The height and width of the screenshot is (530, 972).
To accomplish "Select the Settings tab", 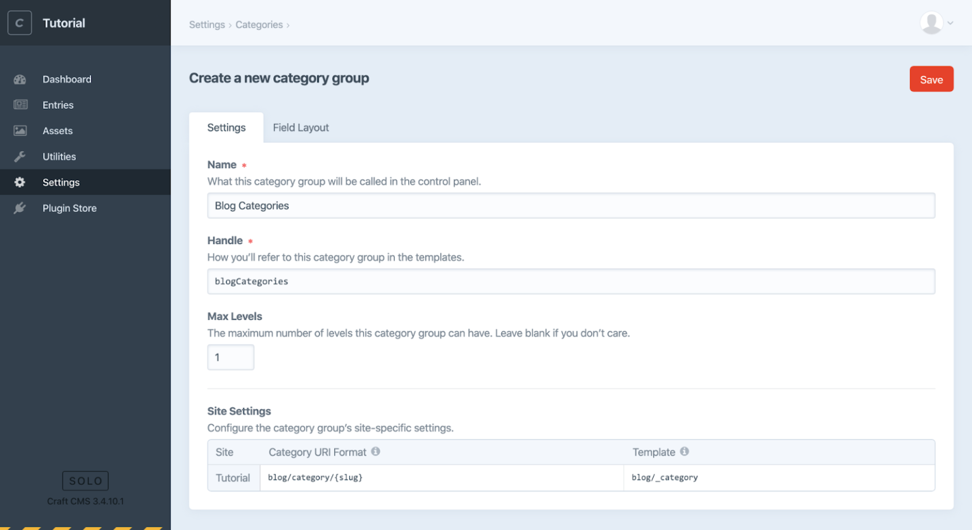I will pos(227,128).
